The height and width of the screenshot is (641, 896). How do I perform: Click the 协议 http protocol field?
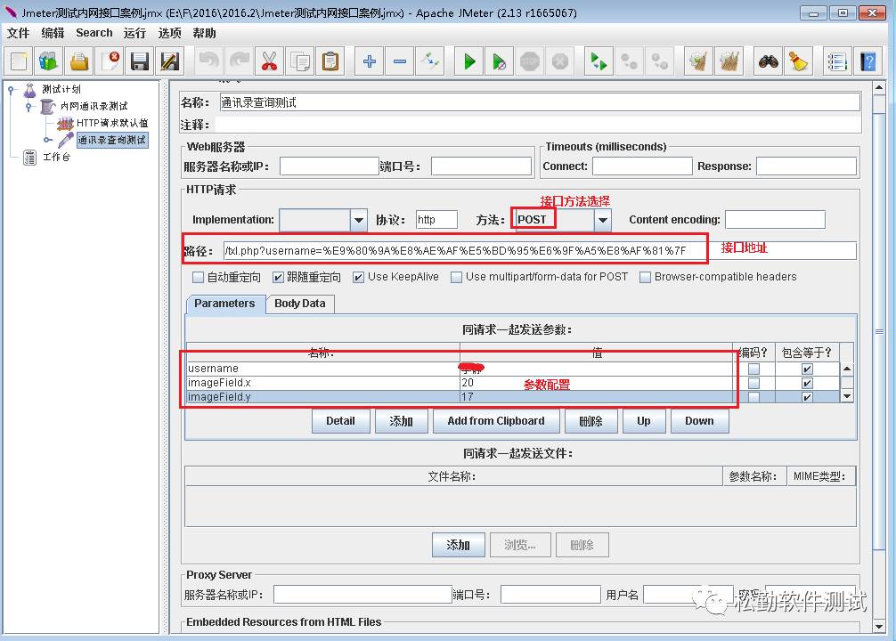coord(436,220)
